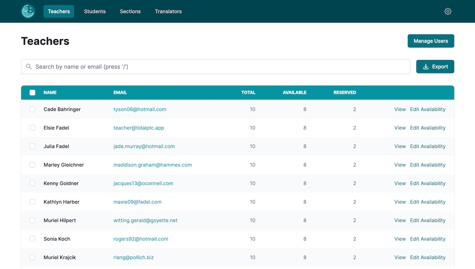Image resolution: width=475 pixels, height=269 pixels.
Task: Check the box for Kenny Goldner
Action: pyautogui.click(x=33, y=183)
